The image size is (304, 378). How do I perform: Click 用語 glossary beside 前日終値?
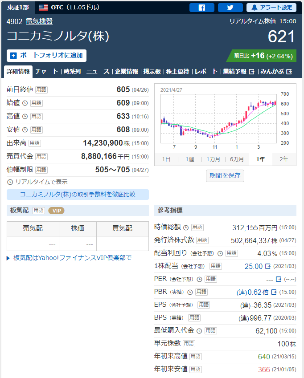pyautogui.click(x=41, y=89)
